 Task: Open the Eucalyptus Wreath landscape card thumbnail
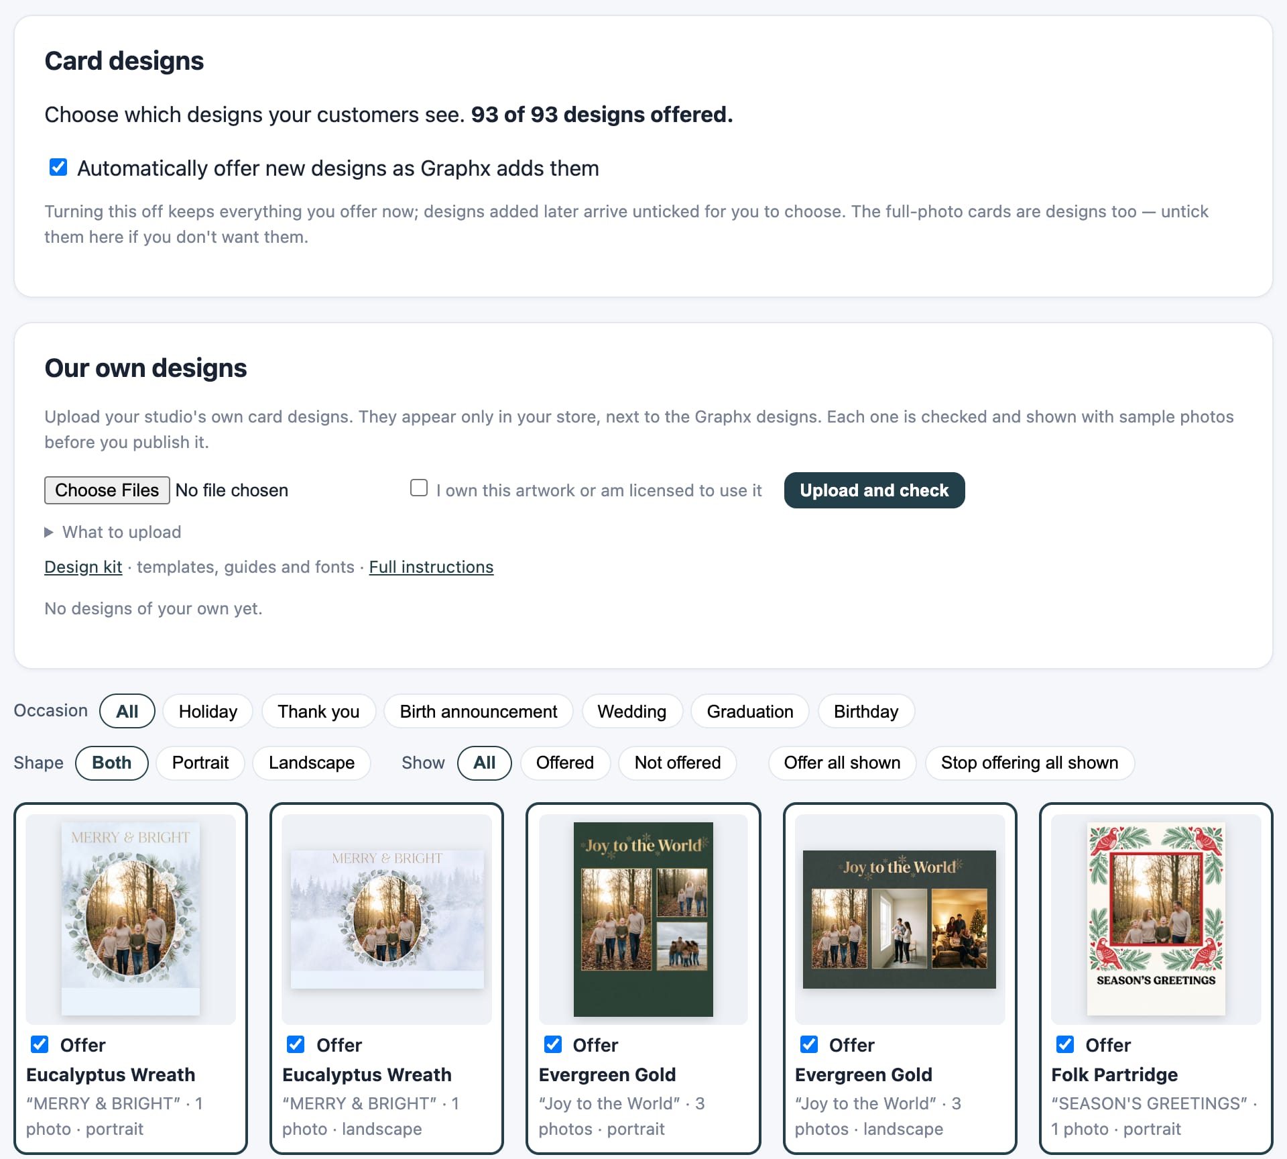387,918
